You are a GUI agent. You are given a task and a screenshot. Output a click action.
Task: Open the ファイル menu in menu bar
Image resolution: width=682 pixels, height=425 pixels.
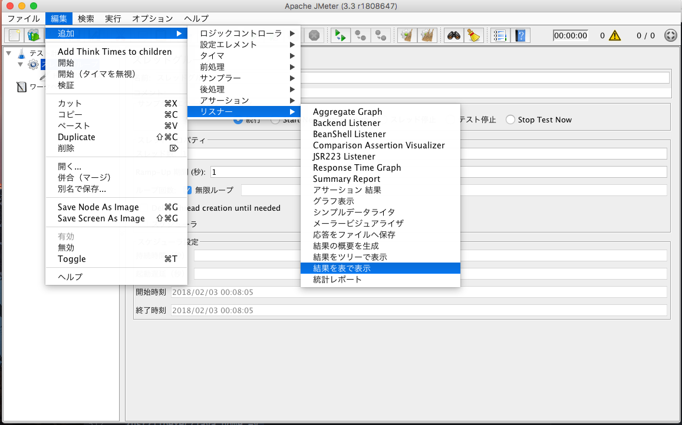pyautogui.click(x=24, y=19)
